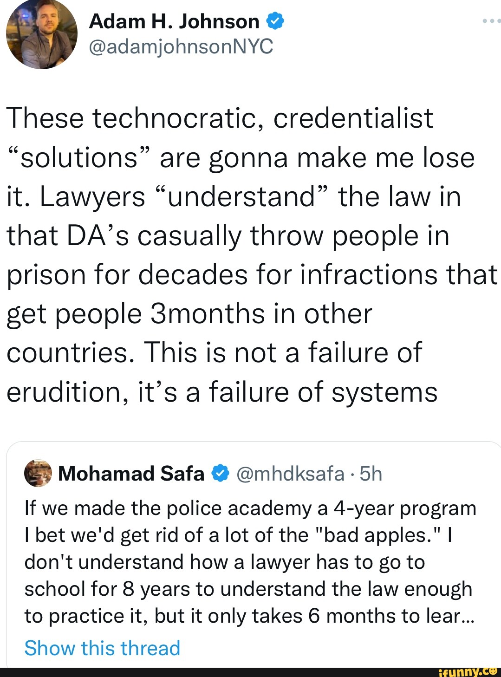Select the "Show this thread" link
501x677 pixels.
pos(102,648)
